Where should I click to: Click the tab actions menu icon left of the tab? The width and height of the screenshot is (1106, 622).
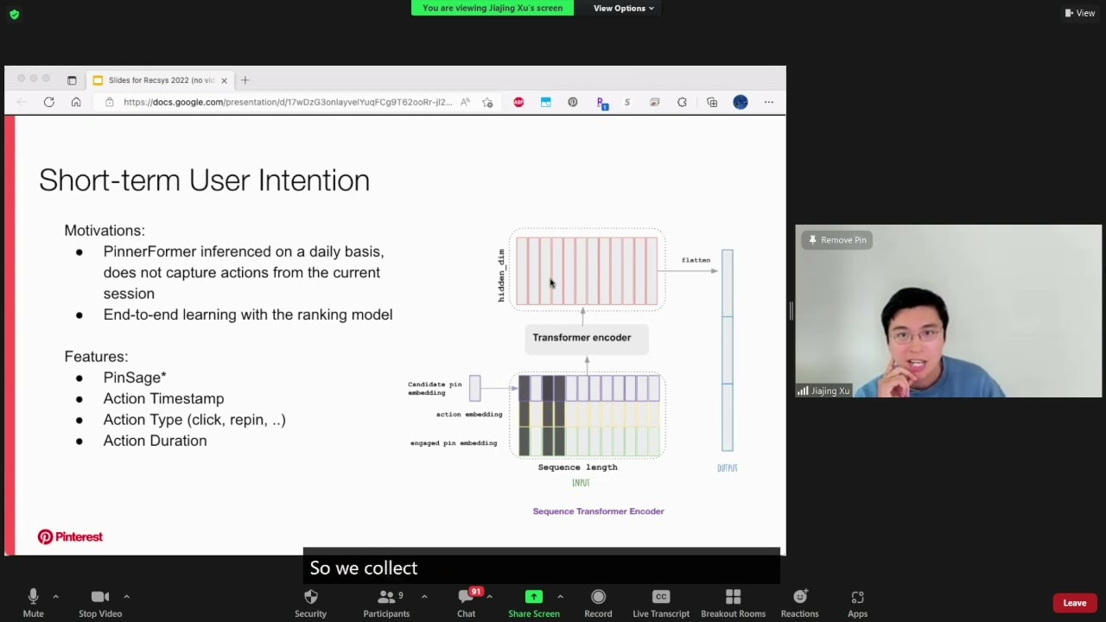pyautogui.click(x=72, y=80)
